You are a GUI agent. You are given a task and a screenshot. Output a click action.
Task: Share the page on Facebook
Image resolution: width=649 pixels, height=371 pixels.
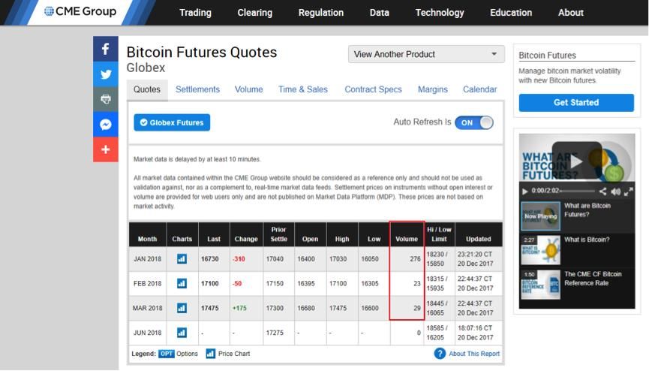pyautogui.click(x=105, y=49)
